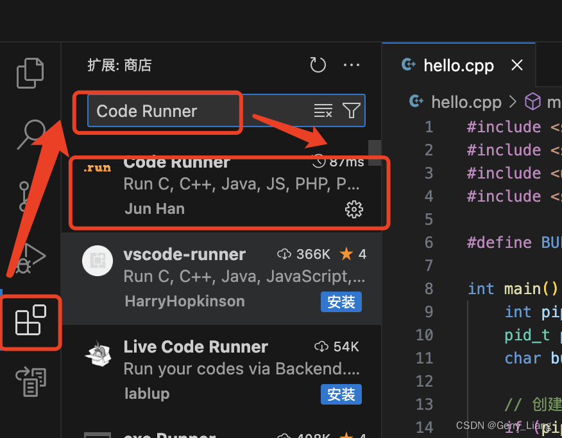Open the Remote Explorer view icon
The height and width of the screenshot is (438, 562).
(x=31, y=381)
